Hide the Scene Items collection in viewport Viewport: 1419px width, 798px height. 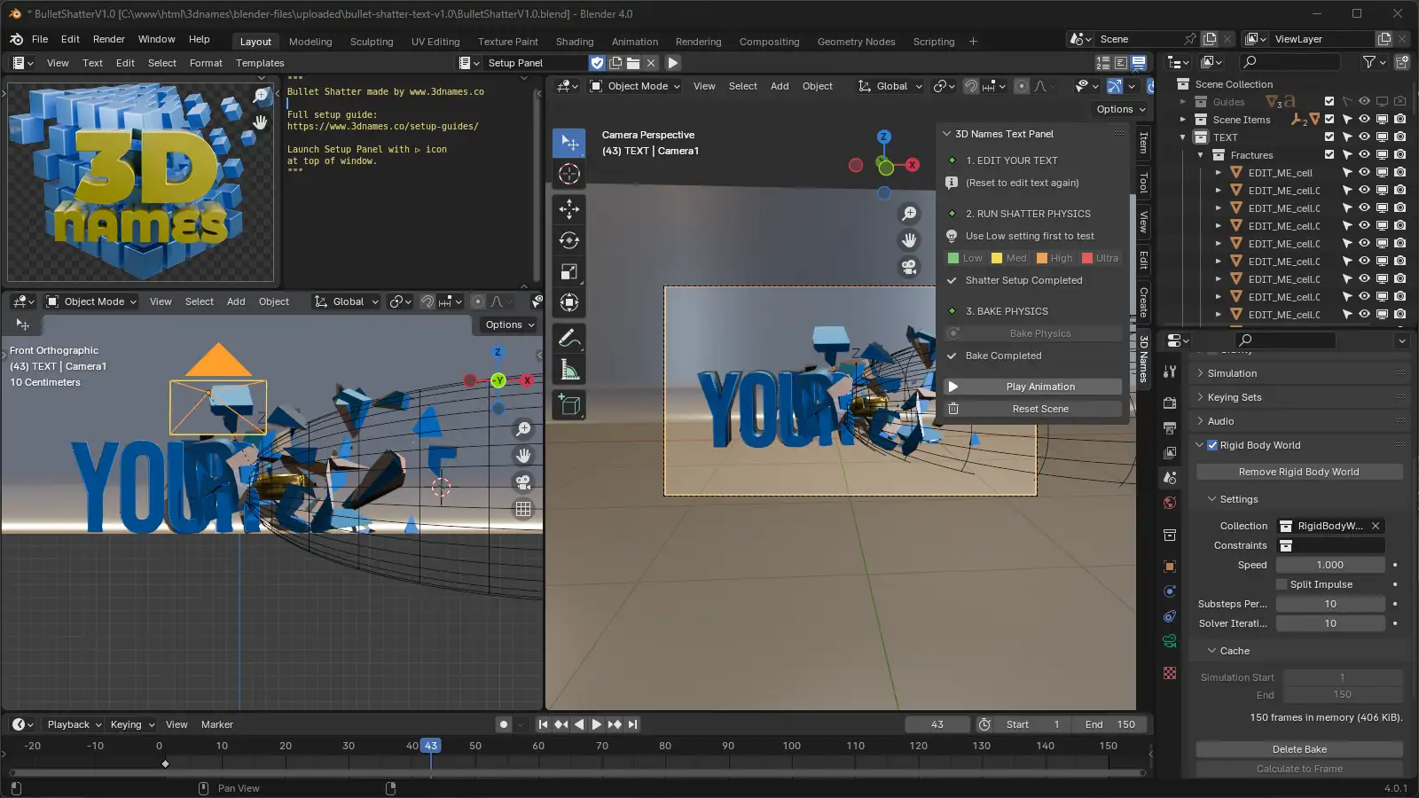pos(1364,119)
